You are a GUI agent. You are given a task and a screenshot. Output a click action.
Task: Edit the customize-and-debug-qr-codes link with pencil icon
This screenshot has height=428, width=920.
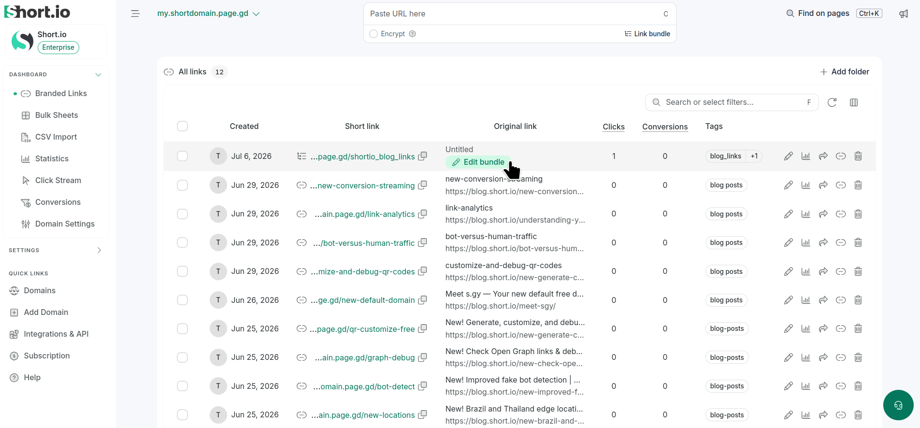click(788, 271)
